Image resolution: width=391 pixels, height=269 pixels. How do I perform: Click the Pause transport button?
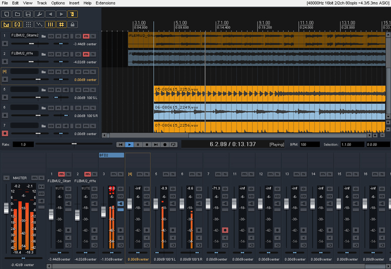[138, 144]
